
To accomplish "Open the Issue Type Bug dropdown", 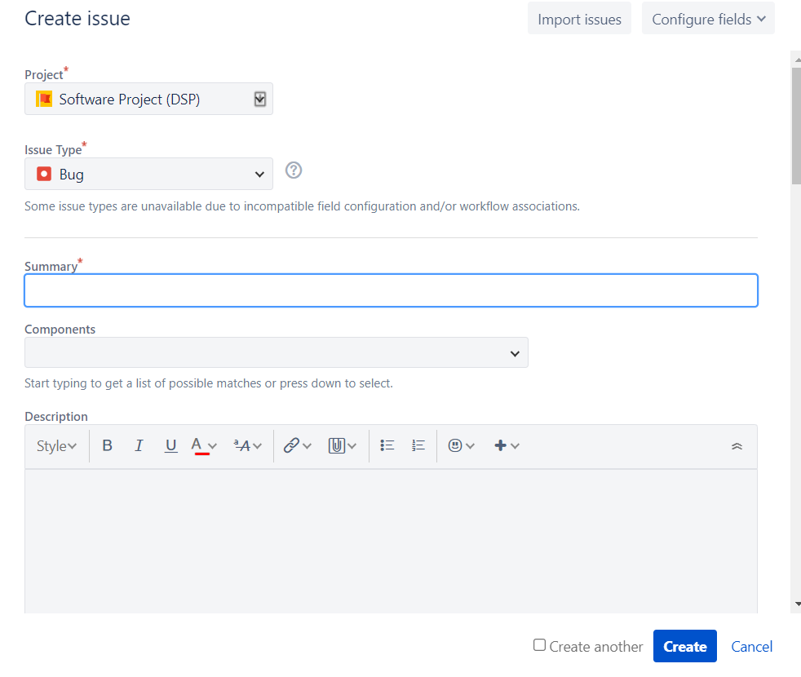I will [x=148, y=174].
